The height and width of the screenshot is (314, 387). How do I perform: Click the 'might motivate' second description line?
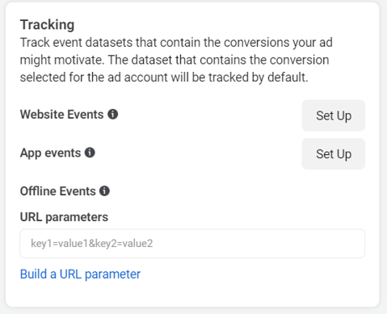coord(175,60)
